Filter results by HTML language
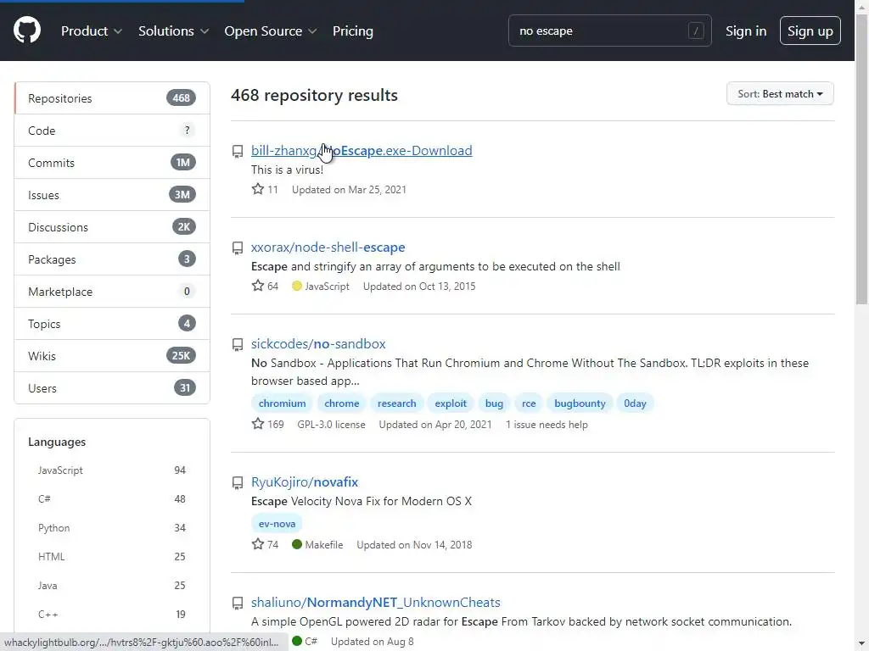The height and width of the screenshot is (651, 869). click(112, 556)
